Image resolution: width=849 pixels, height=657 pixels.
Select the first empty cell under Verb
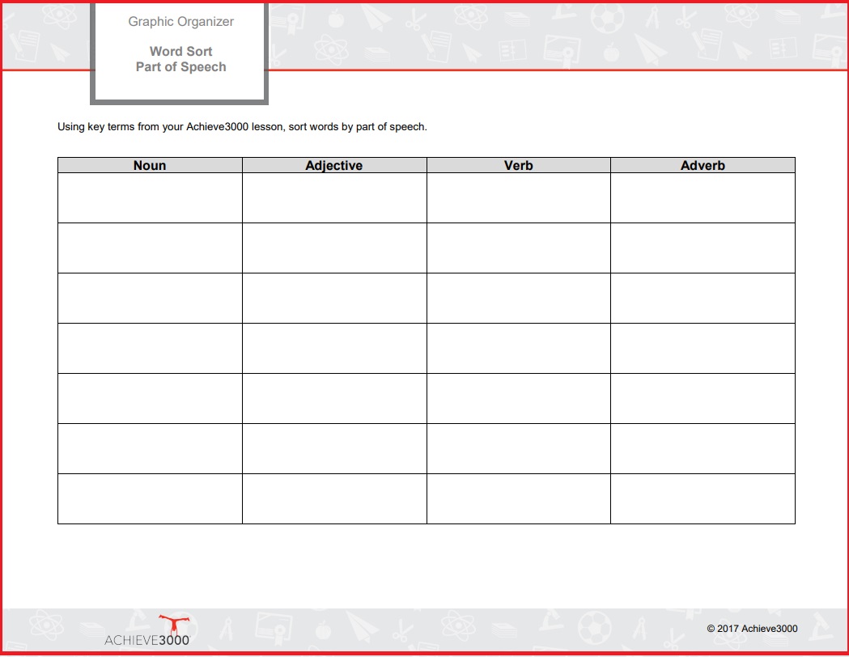click(519, 198)
